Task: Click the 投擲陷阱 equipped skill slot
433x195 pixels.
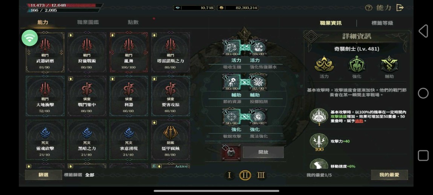Action: 258,82
